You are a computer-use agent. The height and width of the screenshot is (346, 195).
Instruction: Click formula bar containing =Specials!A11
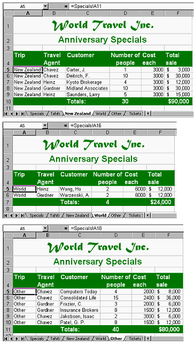coord(131,6)
